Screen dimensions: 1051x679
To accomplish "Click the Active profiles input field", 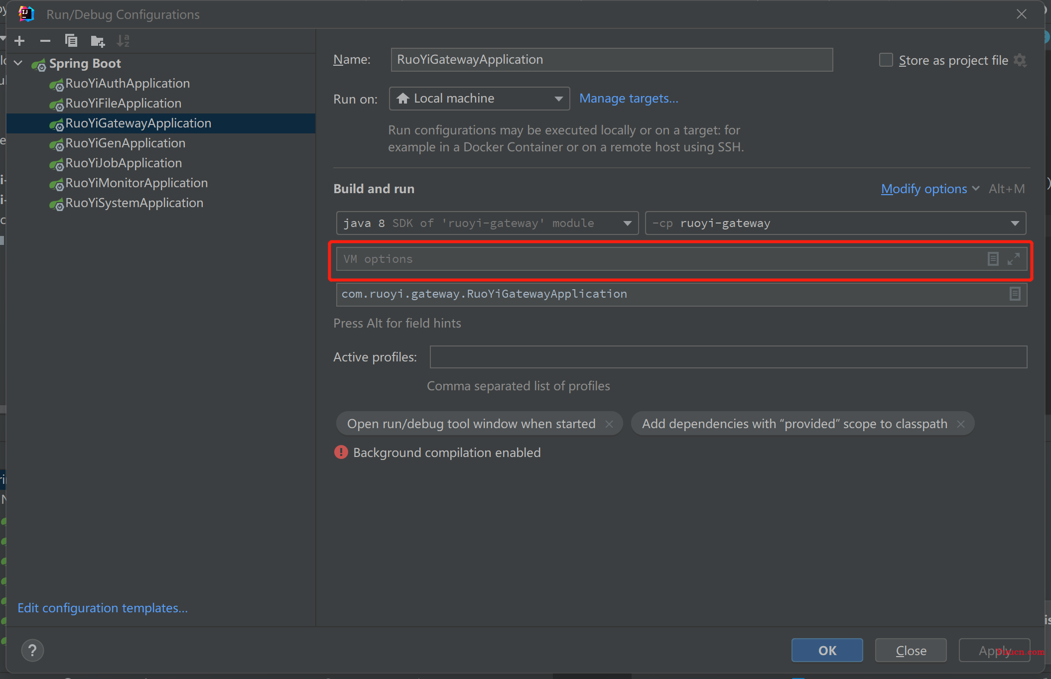I will pos(728,357).
